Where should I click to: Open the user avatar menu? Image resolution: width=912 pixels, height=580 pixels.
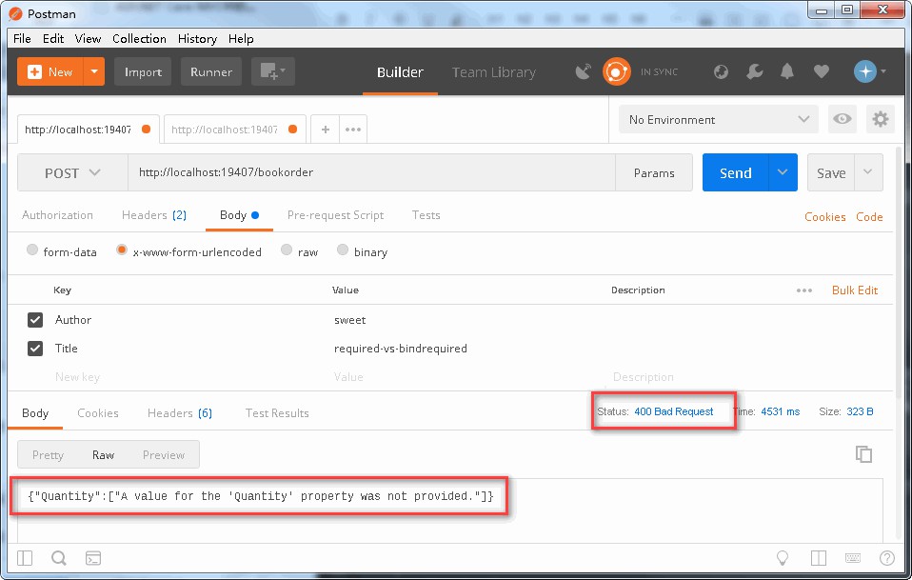click(869, 71)
